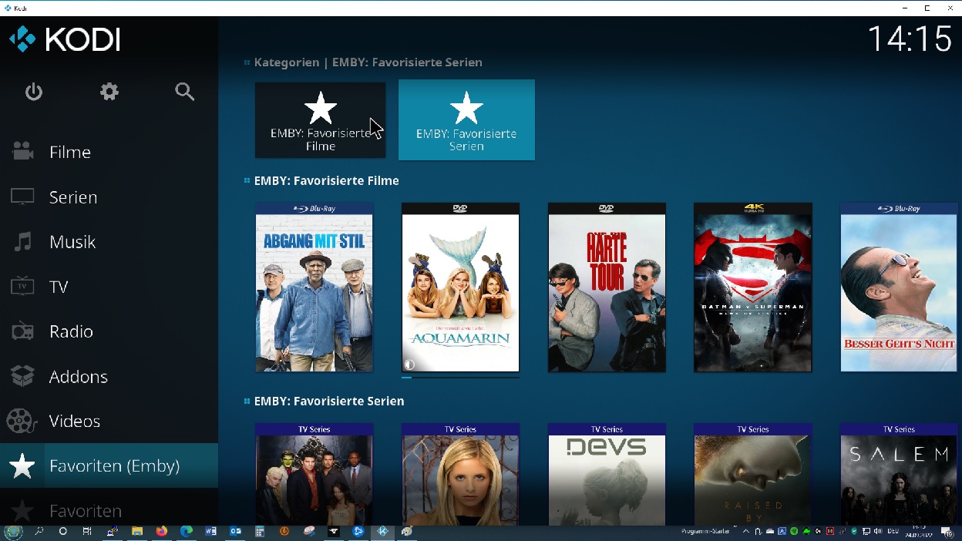Click the Programm-Starter taskbar toolbar label
The image size is (962, 541).
click(x=704, y=532)
